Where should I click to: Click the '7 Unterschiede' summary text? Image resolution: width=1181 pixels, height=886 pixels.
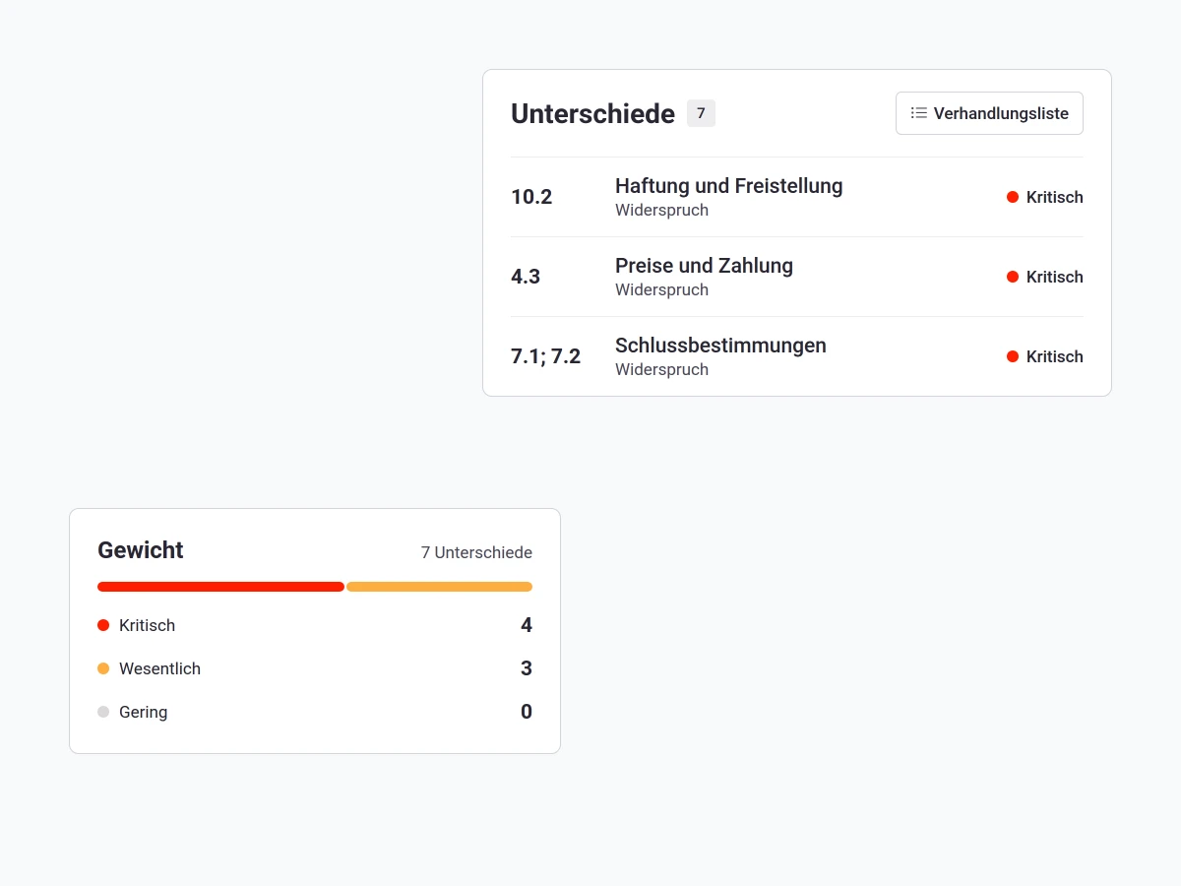(x=476, y=552)
